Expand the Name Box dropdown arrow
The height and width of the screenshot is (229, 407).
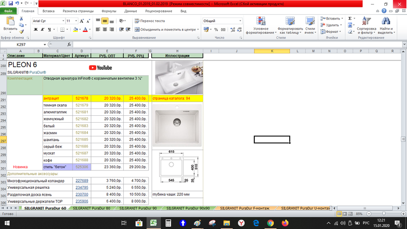coord(39,44)
